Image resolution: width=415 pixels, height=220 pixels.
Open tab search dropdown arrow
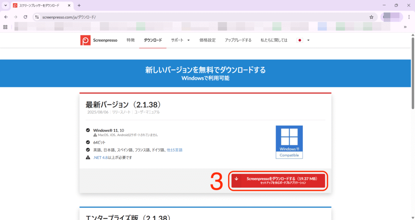click(6, 5)
